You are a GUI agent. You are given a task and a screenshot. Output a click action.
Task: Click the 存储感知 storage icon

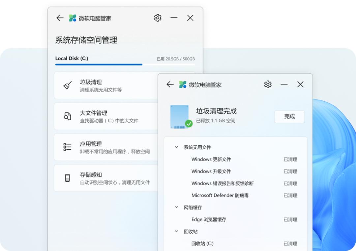coord(67,178)
